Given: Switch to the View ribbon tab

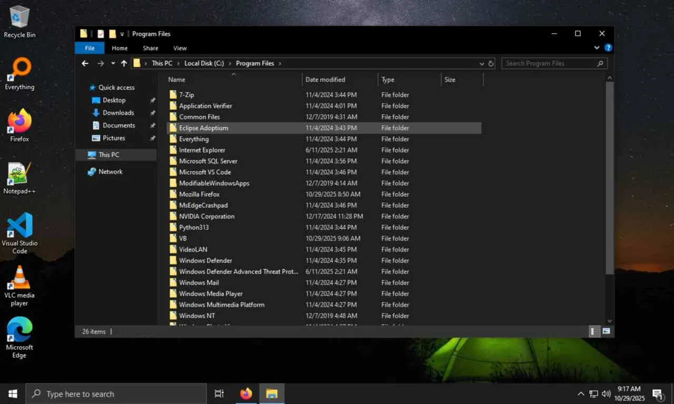Looking at the screenshot, I should [x=180, y=48].
